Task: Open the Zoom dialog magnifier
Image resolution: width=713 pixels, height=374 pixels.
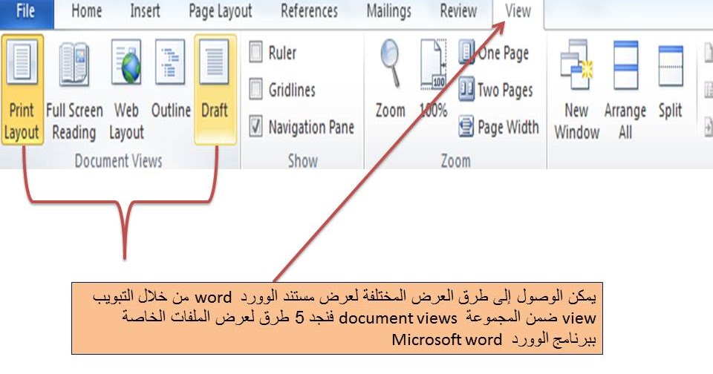Action: pyautogui.click(x=390, y=79)
